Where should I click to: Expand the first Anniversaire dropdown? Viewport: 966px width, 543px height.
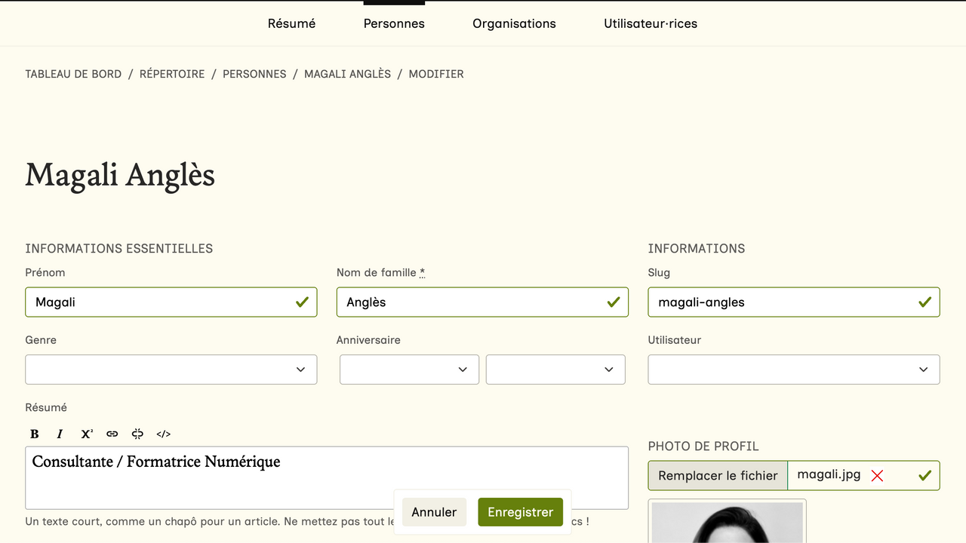(x=409, y=370)
